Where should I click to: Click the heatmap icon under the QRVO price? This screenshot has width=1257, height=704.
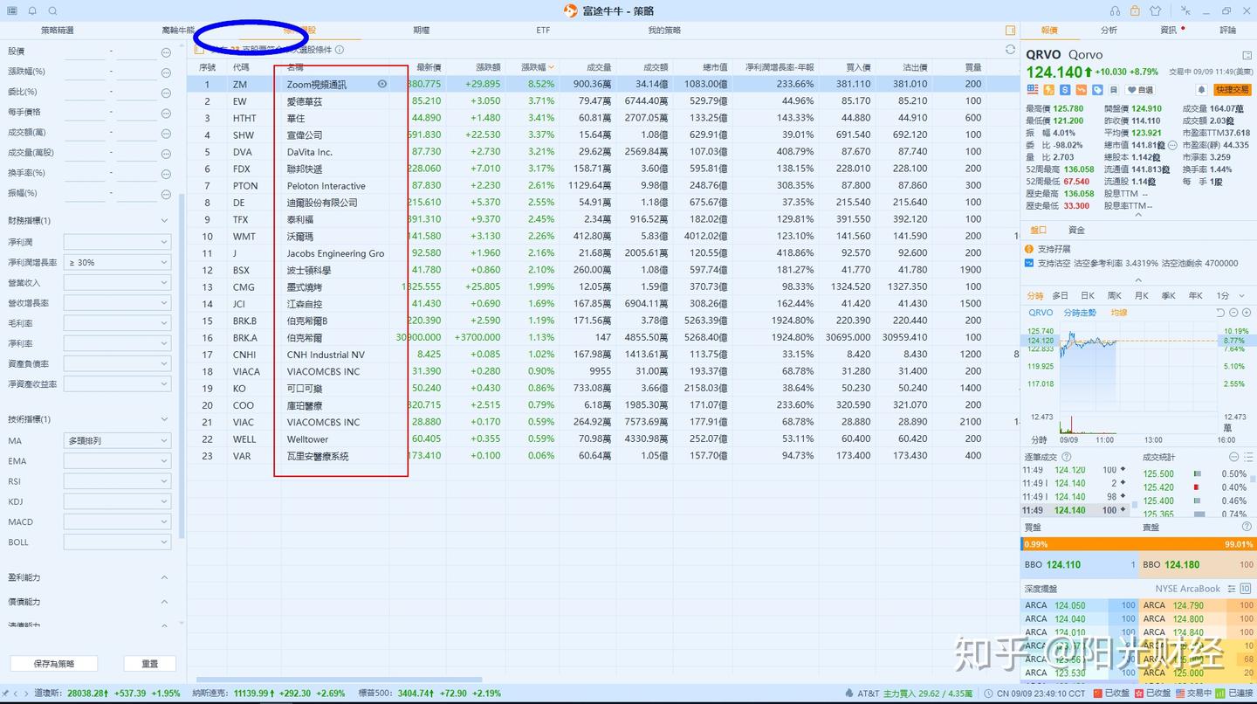click(1033, 89)
